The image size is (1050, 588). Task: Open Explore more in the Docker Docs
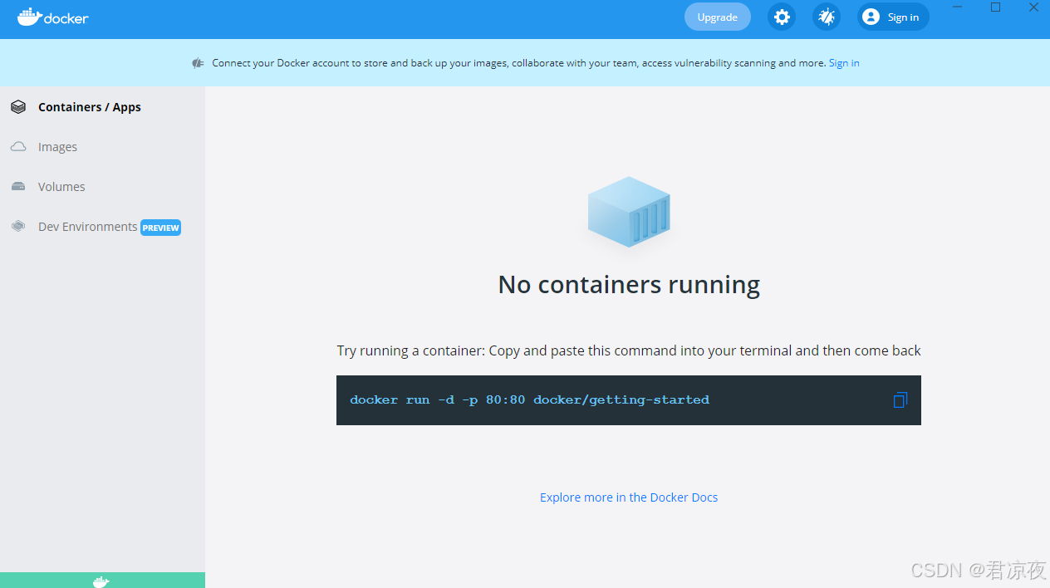pos(629,497)
